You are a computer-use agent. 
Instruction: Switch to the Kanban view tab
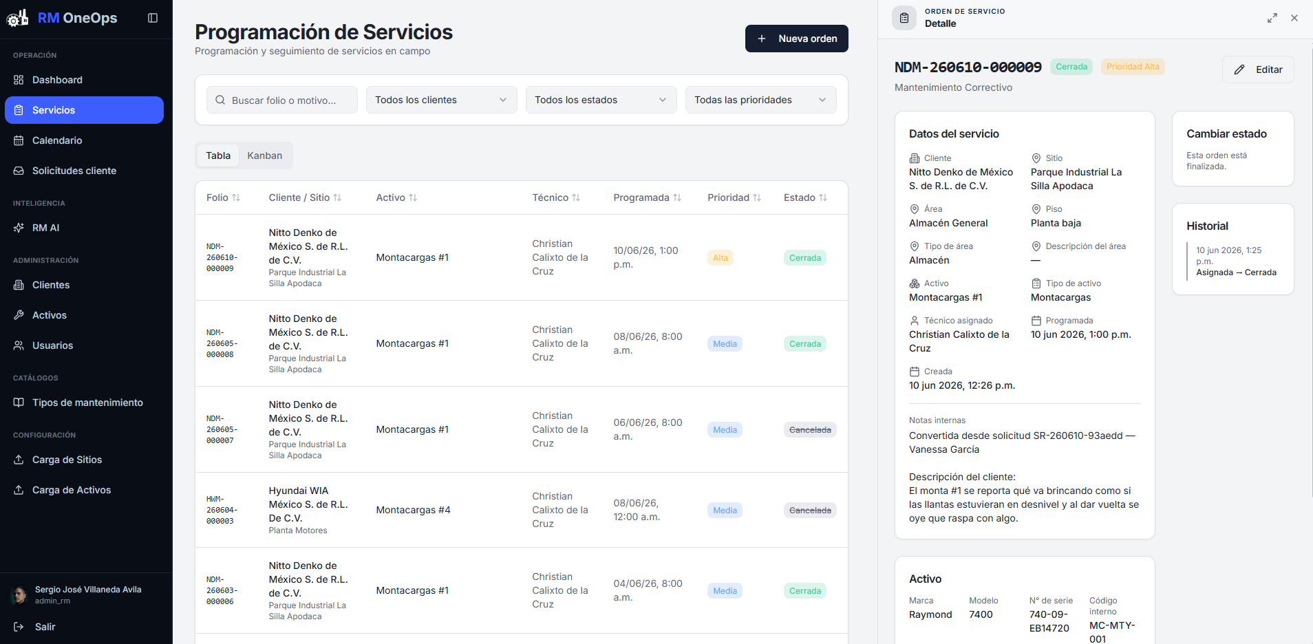click(265, 155)
